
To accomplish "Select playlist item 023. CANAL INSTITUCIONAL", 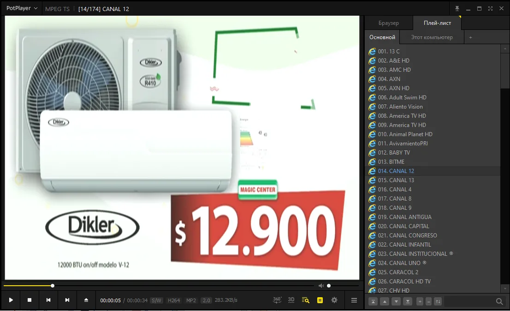I will click(433, 254).
